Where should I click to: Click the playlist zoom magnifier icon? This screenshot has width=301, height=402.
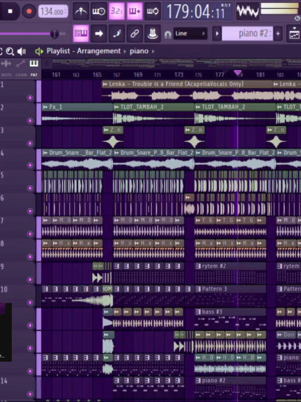pyautogui.click(x=10, y=51)
